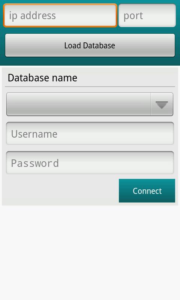Connect to the server using the Connect button

tap(147, 190)
